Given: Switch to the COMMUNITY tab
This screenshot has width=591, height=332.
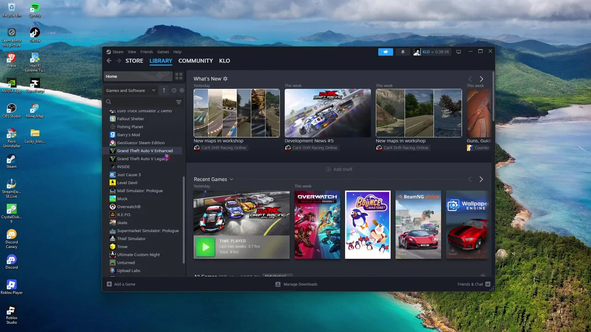Looking at the screenshot, I should 196,61.
